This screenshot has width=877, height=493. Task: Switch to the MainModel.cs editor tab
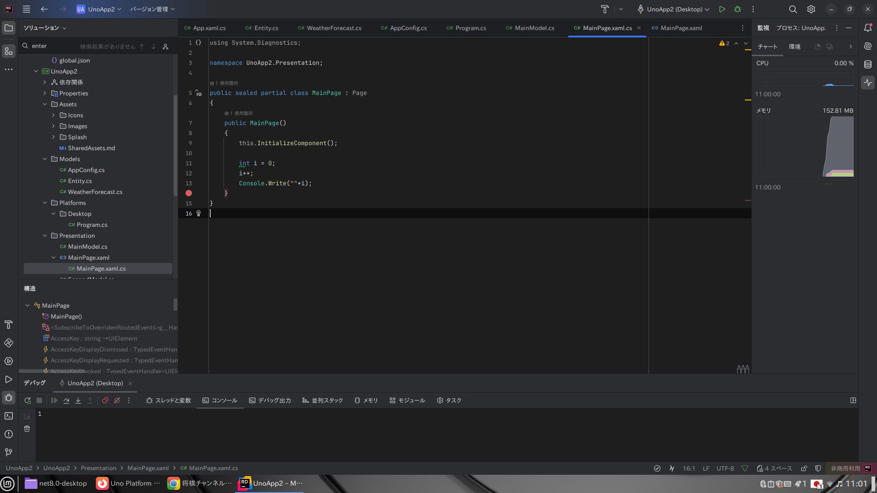tap(530, 28)
